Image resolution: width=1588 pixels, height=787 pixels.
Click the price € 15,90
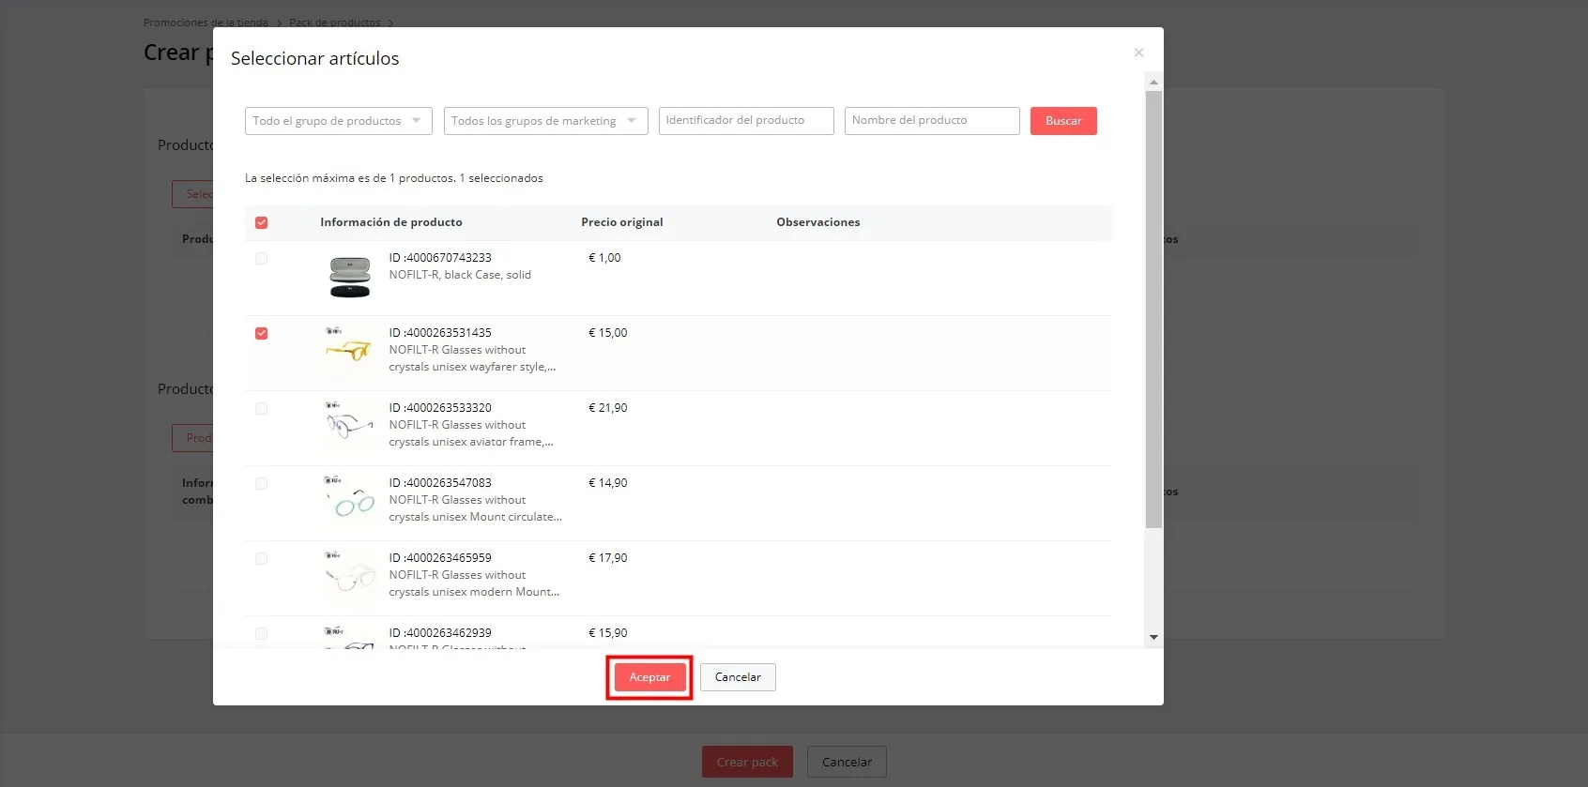click(608, 633)
